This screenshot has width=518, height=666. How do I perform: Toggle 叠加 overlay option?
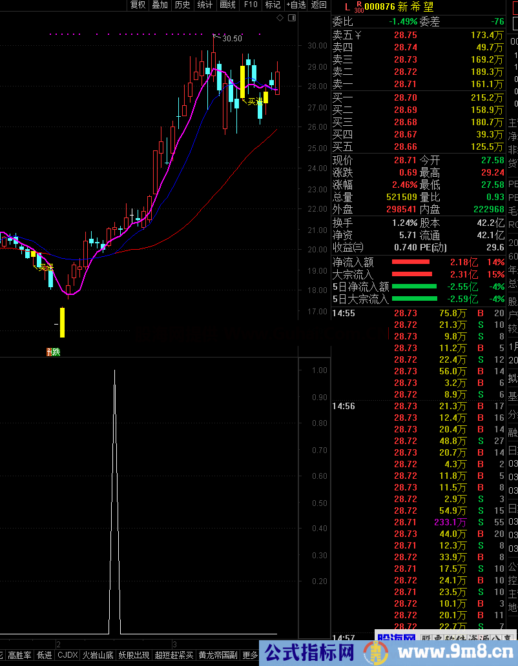click(x=160, y=5)
